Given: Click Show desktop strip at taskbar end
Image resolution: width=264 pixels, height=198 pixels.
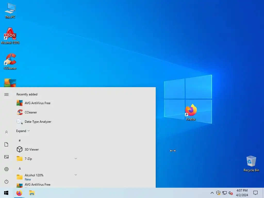Looking at the screenshot, I should click(263, 193).
